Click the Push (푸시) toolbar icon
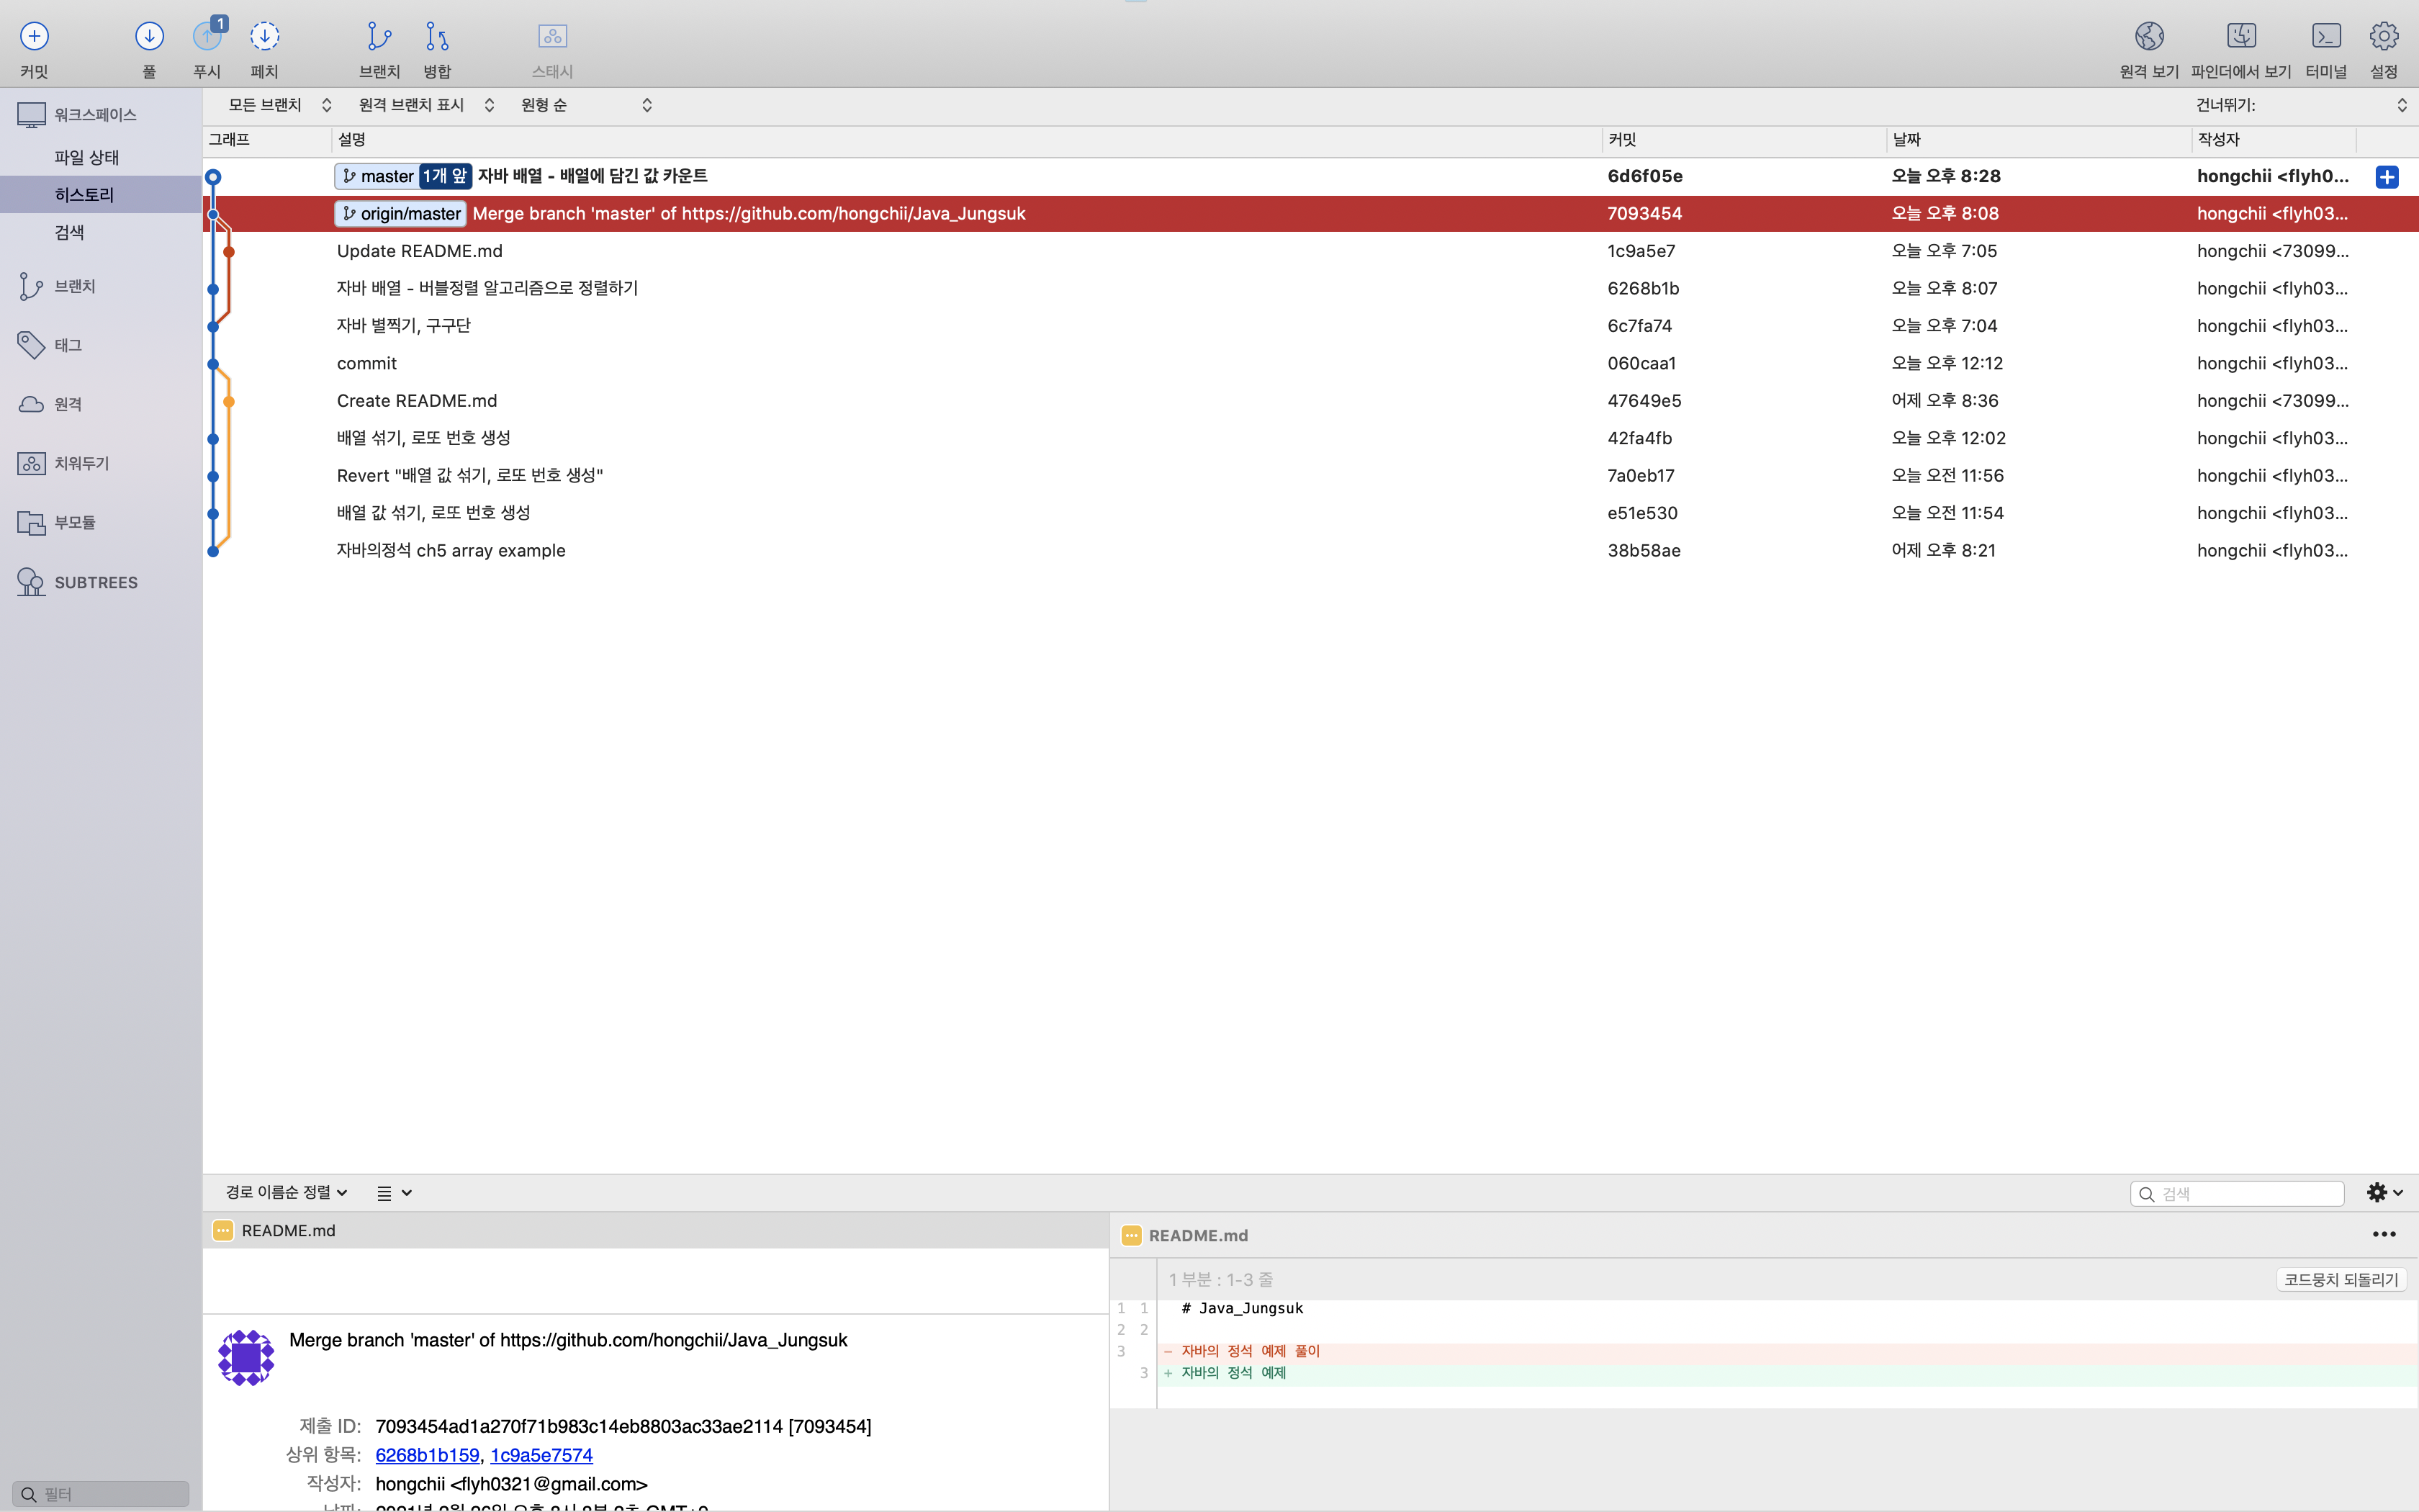 coord(207,37)
